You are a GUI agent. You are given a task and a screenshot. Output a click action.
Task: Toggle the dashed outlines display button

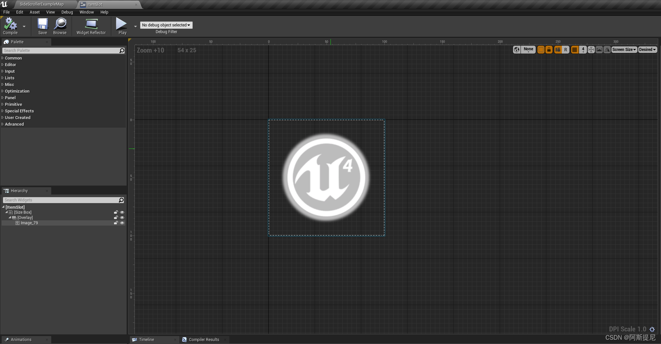541,50
